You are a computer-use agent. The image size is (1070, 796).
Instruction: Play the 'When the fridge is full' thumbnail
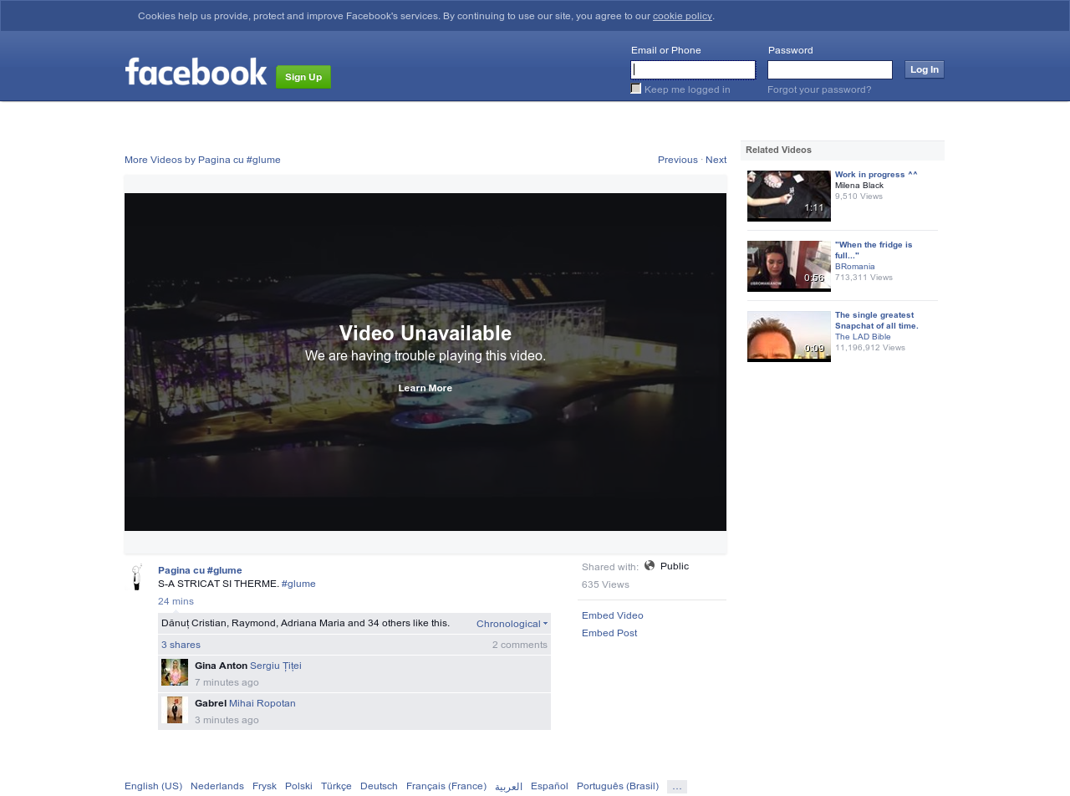click(x=789, y=266)
